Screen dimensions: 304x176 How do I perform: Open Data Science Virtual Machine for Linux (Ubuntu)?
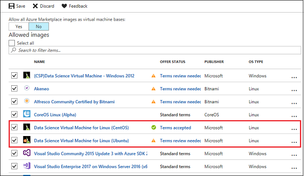point(82,141)
